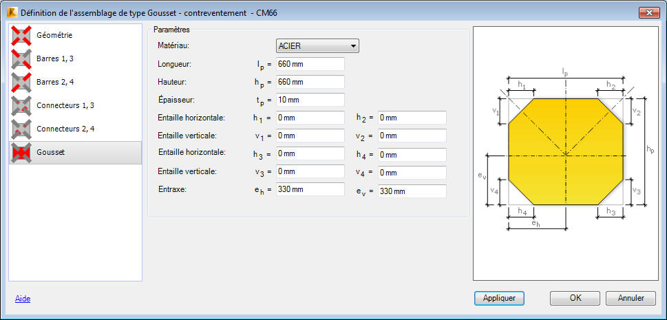
Task: Select Connecteurs 1, 3 icon
Action: (x=22, y=105)
